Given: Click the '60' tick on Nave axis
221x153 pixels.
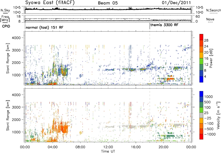Looking at the screenshot, I should click(198, 17).
